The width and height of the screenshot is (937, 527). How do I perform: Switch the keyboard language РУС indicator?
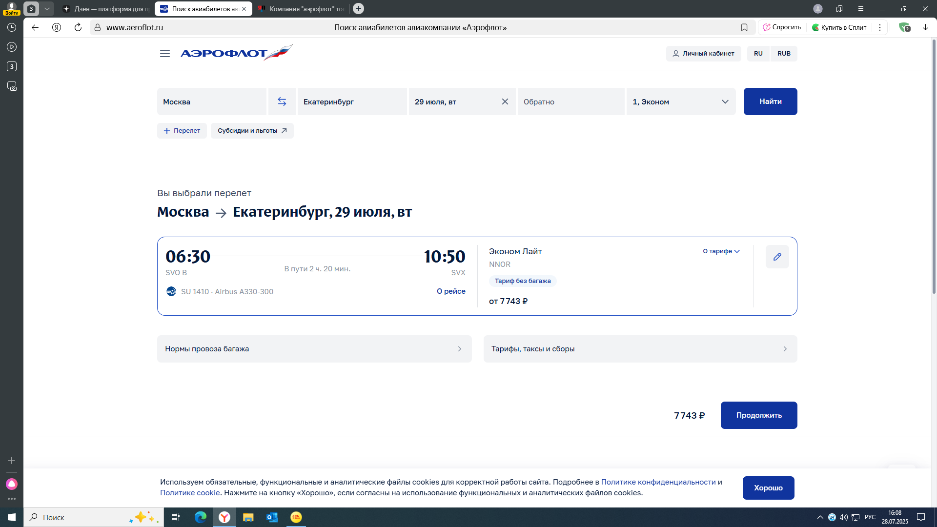coord(870,517)
